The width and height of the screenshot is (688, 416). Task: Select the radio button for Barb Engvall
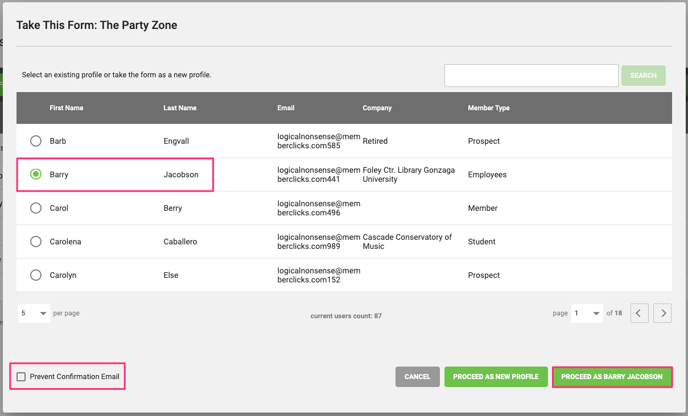tap(36, 141)
